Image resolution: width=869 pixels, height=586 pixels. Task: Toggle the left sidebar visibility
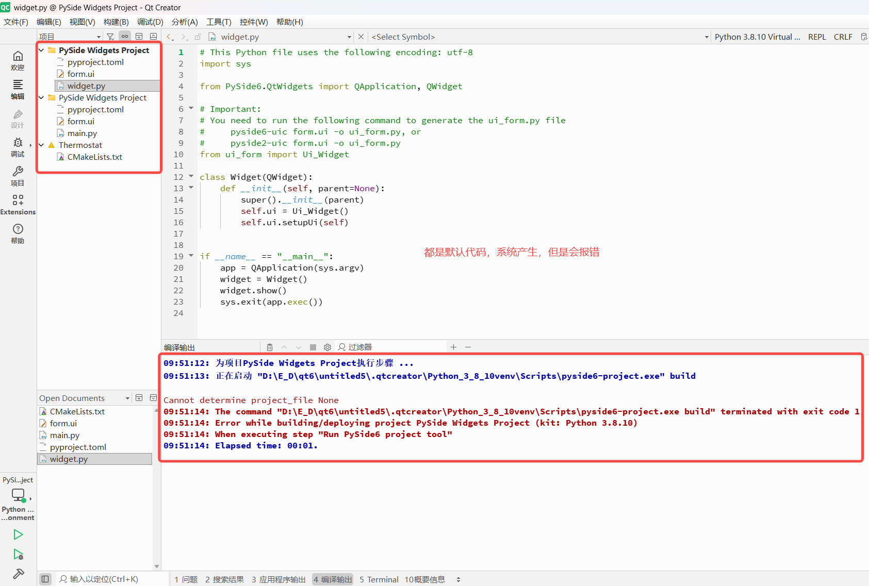point(45,579)
